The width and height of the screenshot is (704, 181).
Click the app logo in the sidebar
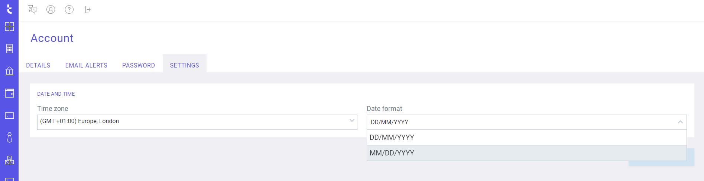[9, 9]
